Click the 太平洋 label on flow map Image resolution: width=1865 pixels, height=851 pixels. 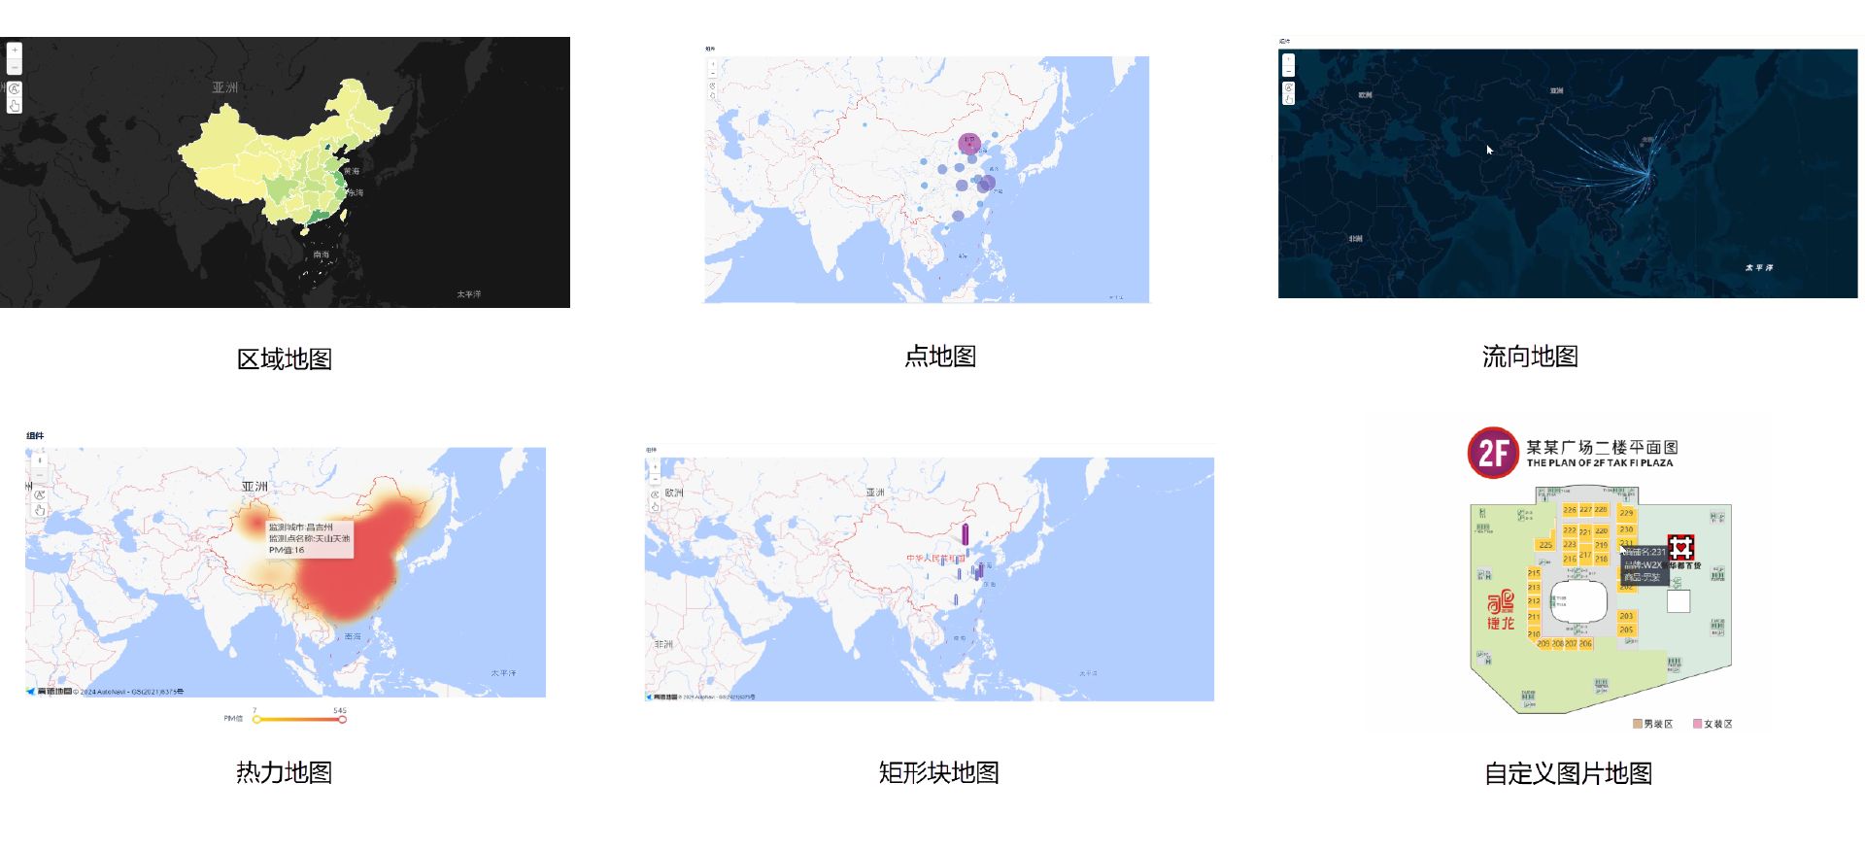point(1758,267)
